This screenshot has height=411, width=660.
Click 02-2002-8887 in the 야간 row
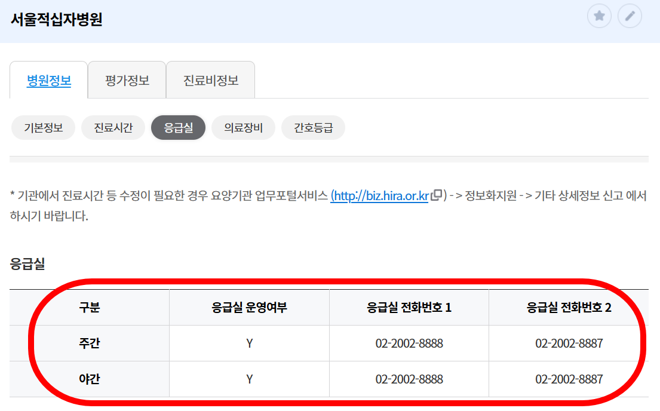click(x=569, y=379)
